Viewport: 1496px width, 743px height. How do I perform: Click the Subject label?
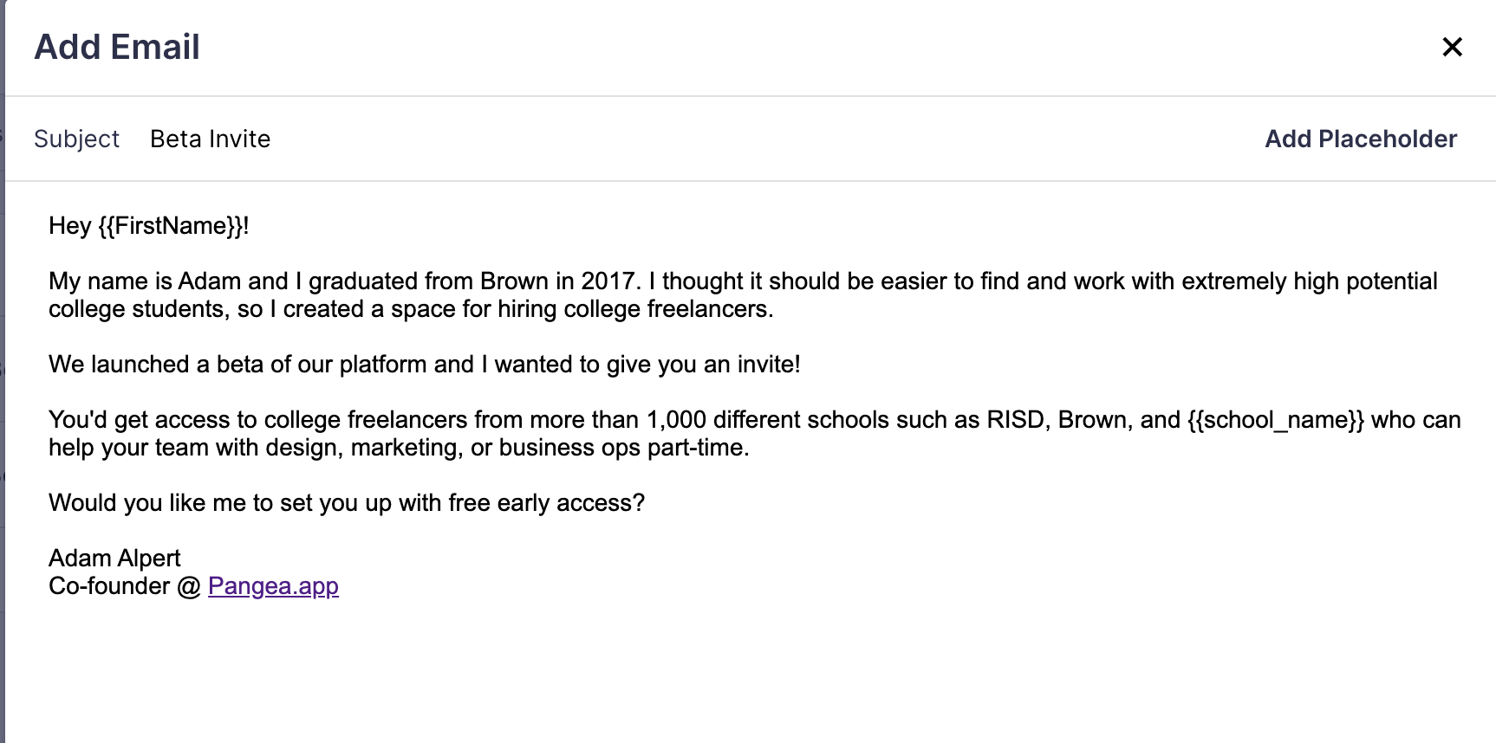[76, 139]
